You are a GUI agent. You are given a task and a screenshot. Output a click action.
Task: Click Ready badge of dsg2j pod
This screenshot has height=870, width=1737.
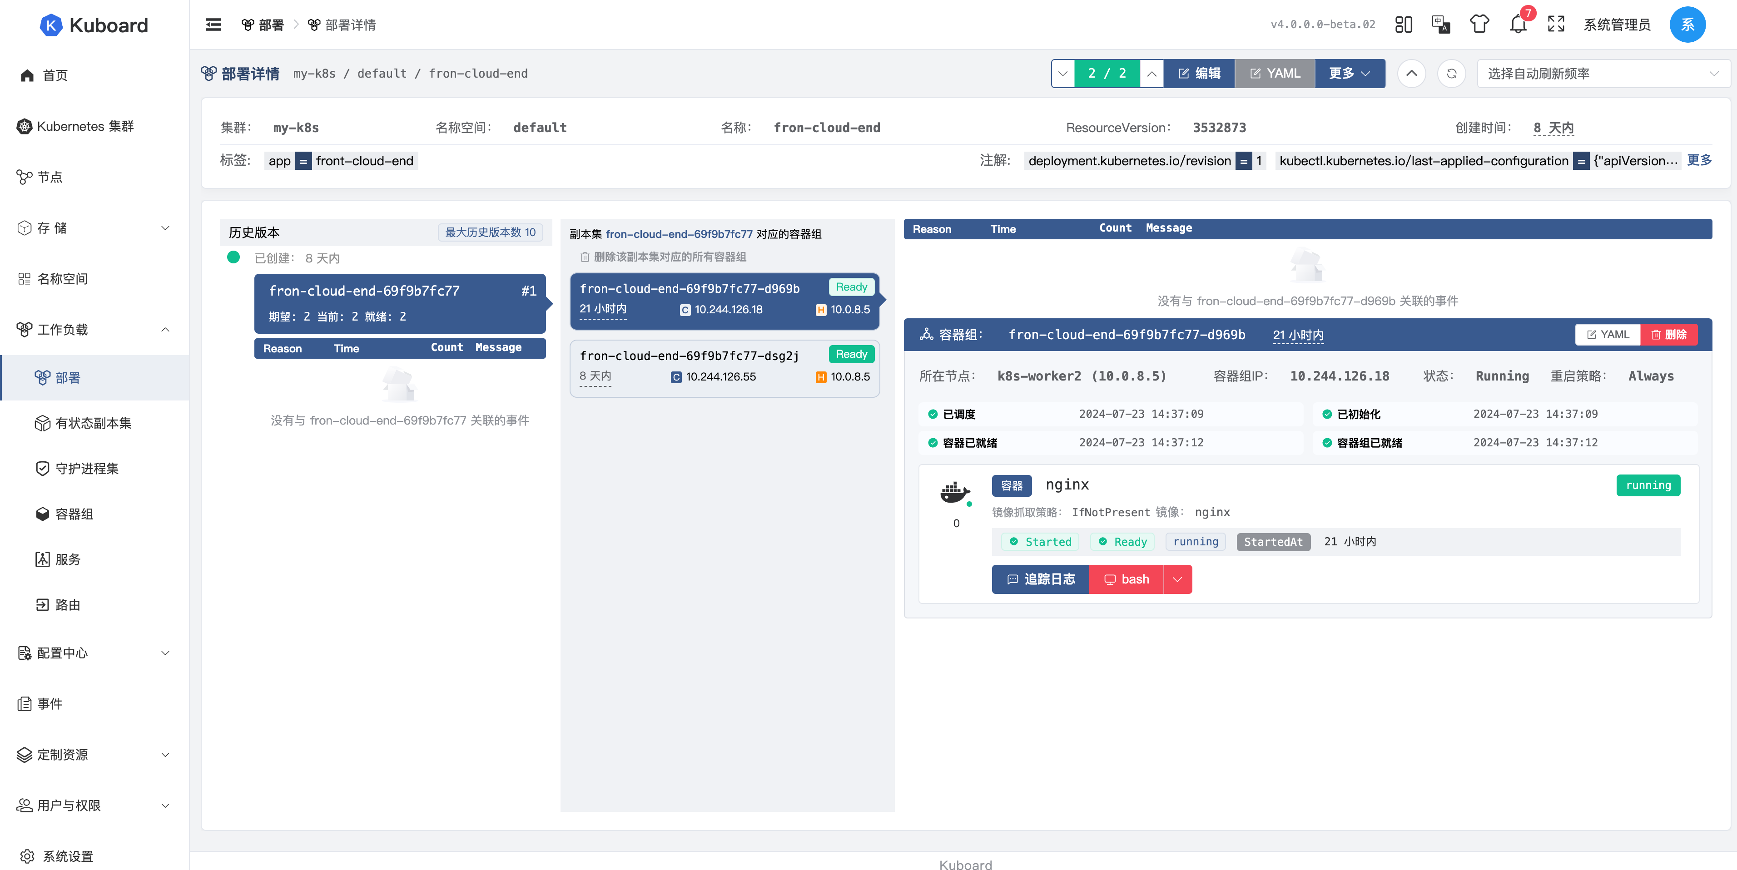coord(851,354)
